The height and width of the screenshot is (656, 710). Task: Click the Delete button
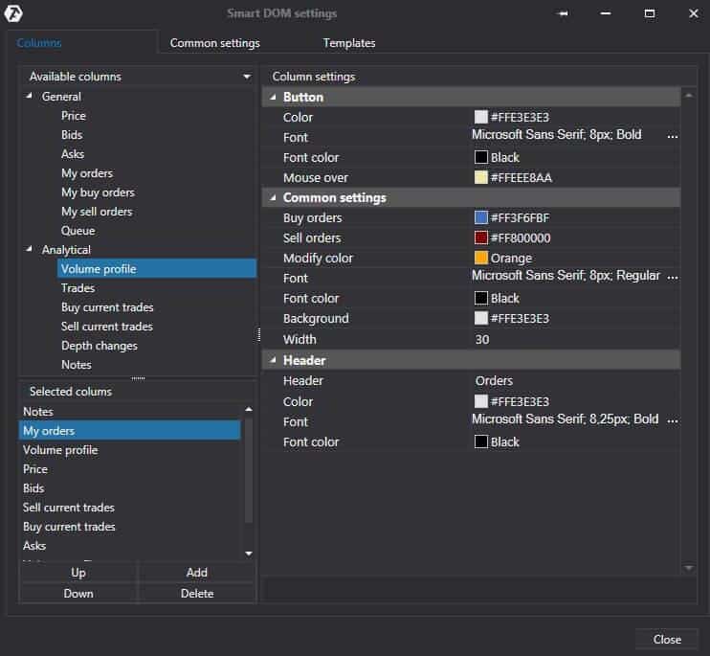point(197,594)
